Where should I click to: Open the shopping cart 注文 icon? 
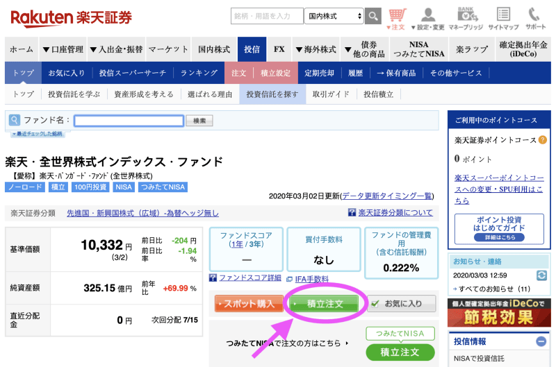click(x=396, y=19)
